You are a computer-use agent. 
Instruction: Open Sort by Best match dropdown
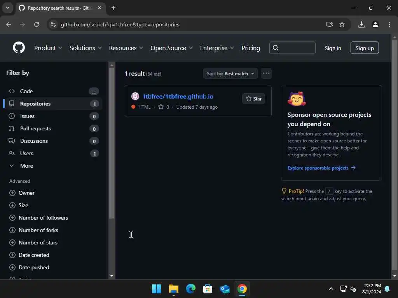tap(230, 73)
